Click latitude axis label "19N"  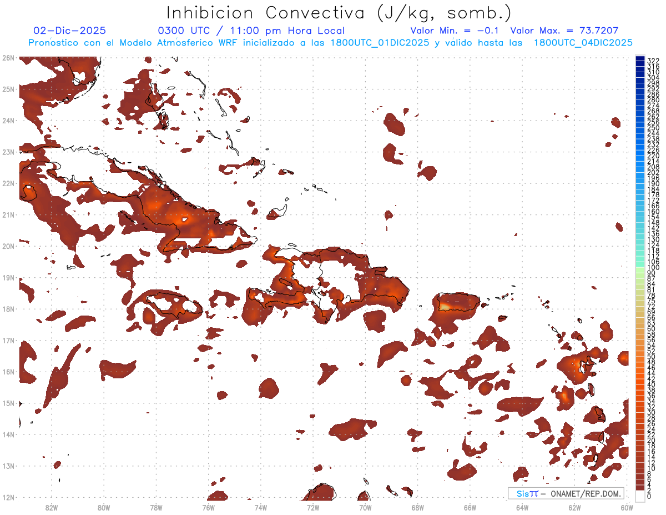(x=8, y=277)
